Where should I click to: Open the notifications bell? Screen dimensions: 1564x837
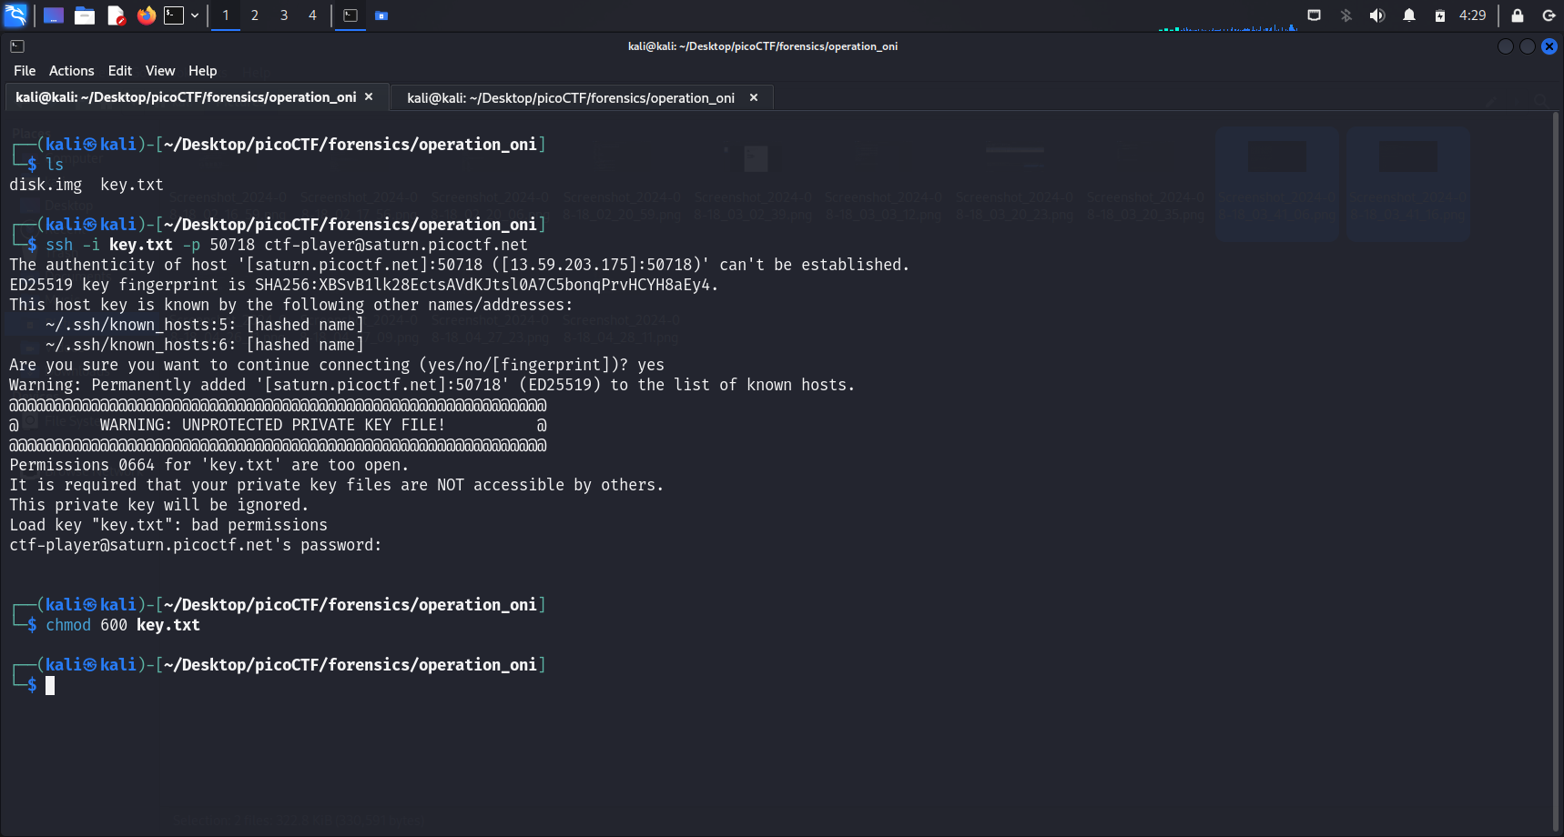click(1408, 15)
